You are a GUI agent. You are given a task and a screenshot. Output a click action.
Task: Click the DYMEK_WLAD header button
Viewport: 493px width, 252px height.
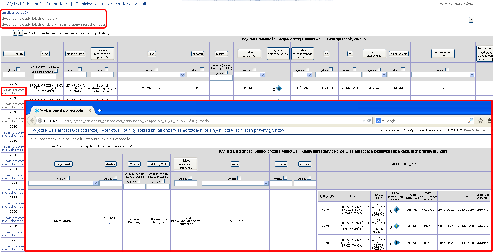159,164
